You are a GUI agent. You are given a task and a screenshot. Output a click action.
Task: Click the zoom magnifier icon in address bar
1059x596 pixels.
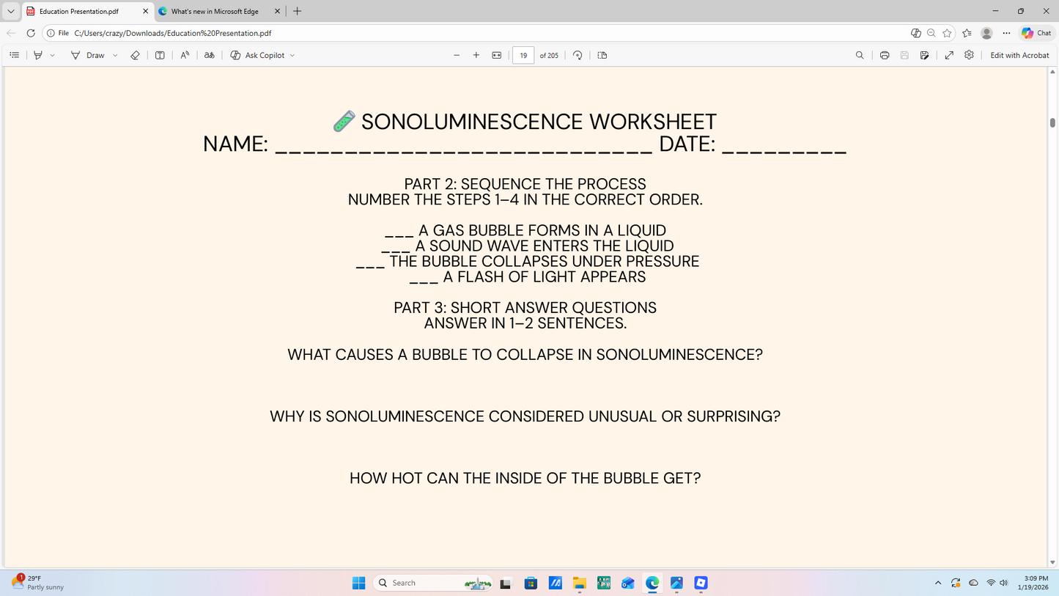coord(931,33)
